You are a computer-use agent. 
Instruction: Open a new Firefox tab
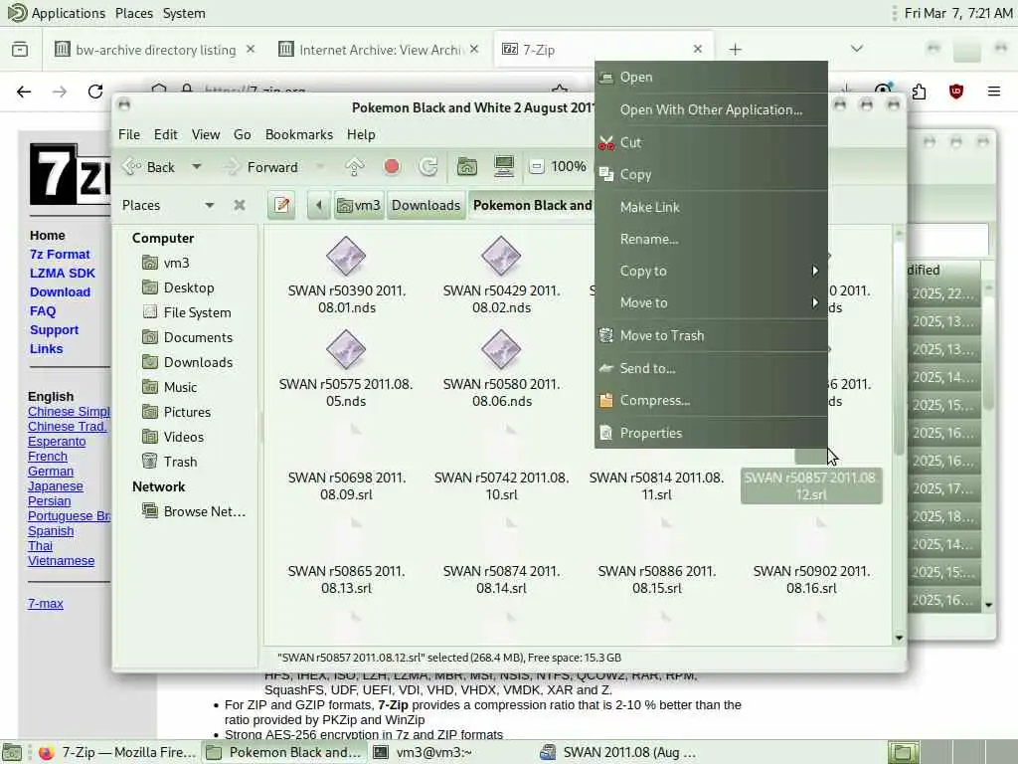pos(735,50)
